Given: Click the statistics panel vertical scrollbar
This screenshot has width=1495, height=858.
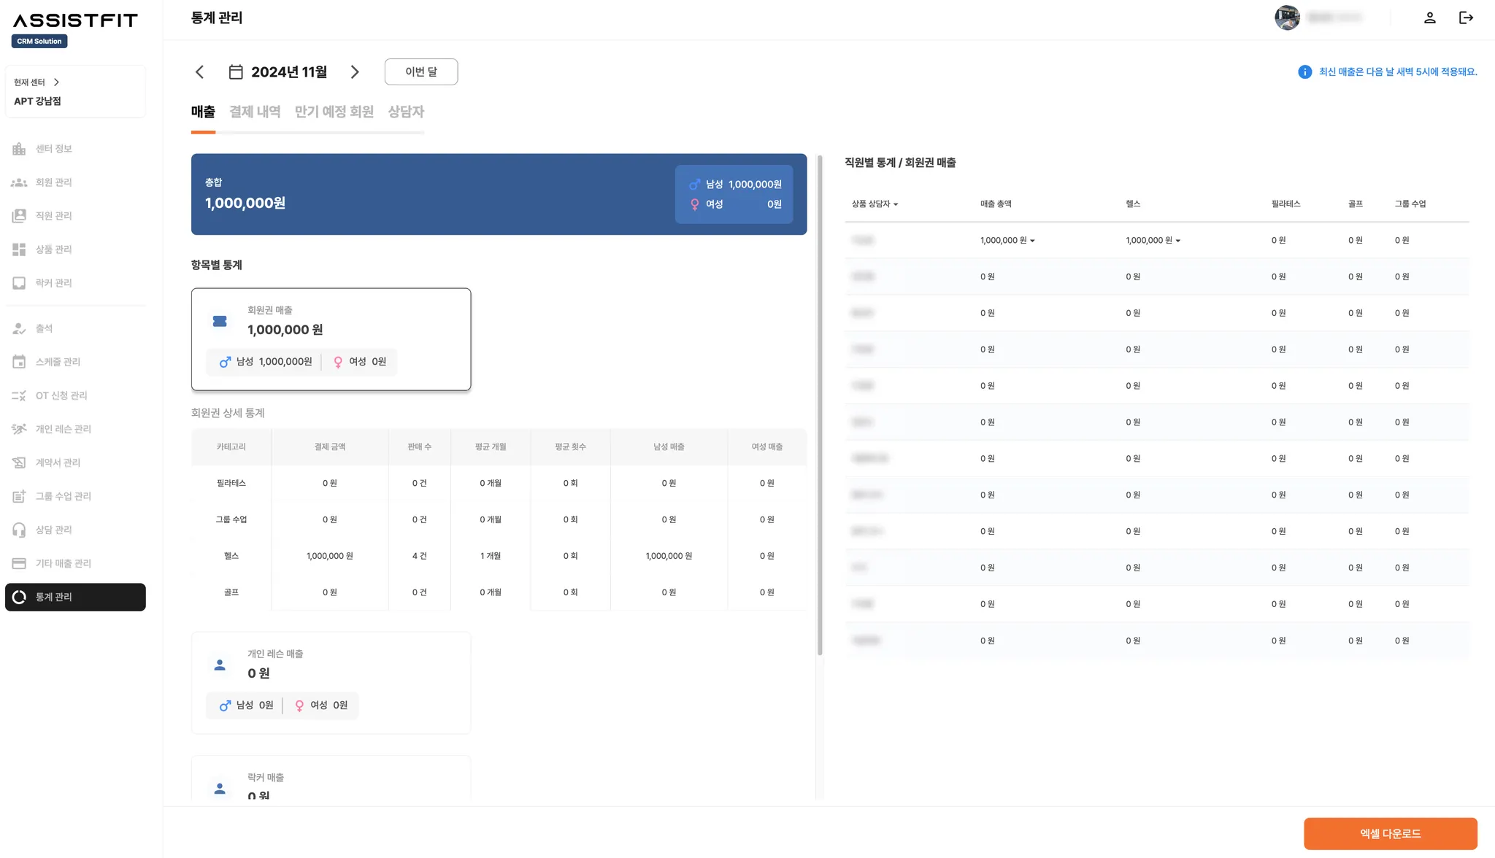Looking at the screenshot, I should (820, 405).
